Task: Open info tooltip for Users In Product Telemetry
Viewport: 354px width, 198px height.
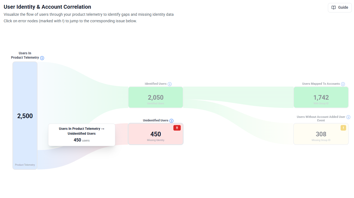Action: [42, 58]
